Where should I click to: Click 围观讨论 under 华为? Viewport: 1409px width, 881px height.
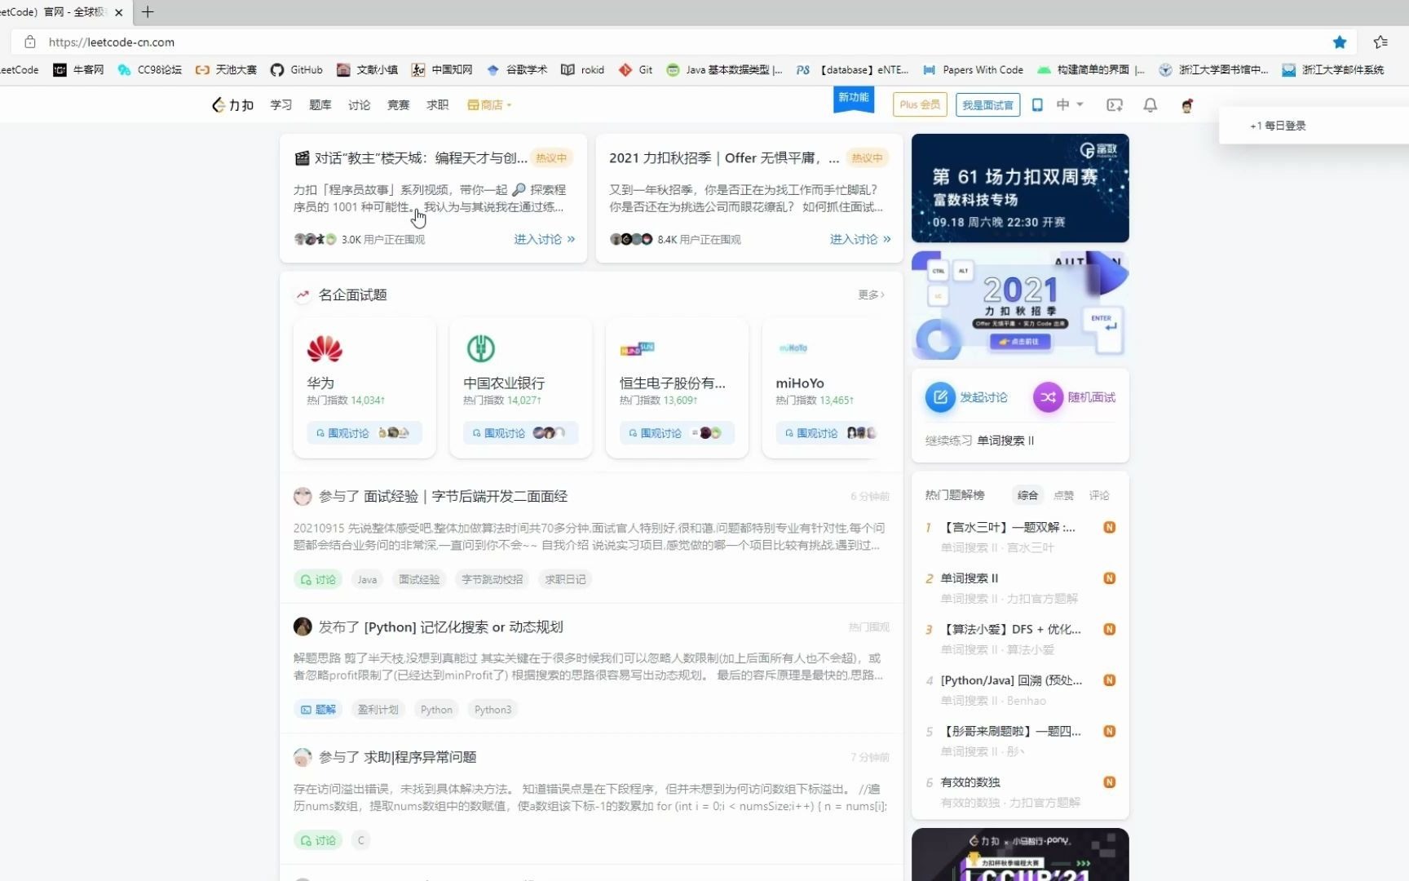(x=364, y=433)
